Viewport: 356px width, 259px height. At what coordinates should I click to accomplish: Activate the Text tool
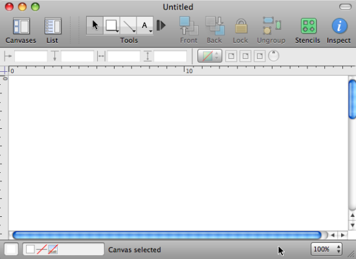coord(145,25)
